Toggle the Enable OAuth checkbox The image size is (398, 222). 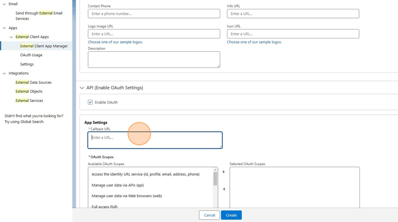(x=90, y=102)
